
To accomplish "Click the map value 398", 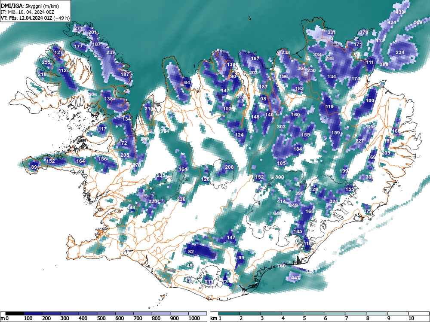I will point(299,193).
